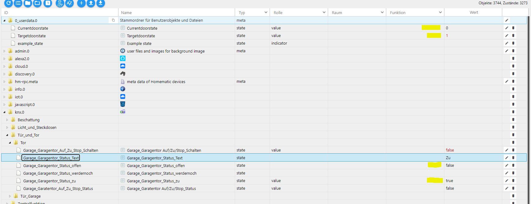Expand the Beschattung folder
This screenshot has height=204, width=531.
click(x=7, y=120)
